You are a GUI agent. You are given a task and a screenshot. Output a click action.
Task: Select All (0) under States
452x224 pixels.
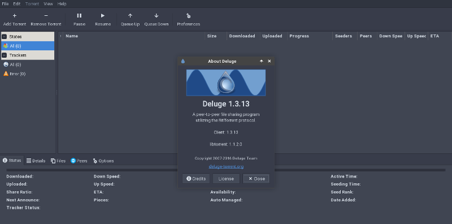[28, 46]
